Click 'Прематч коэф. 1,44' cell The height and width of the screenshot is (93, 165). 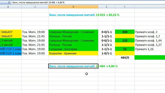pos(150,41)
